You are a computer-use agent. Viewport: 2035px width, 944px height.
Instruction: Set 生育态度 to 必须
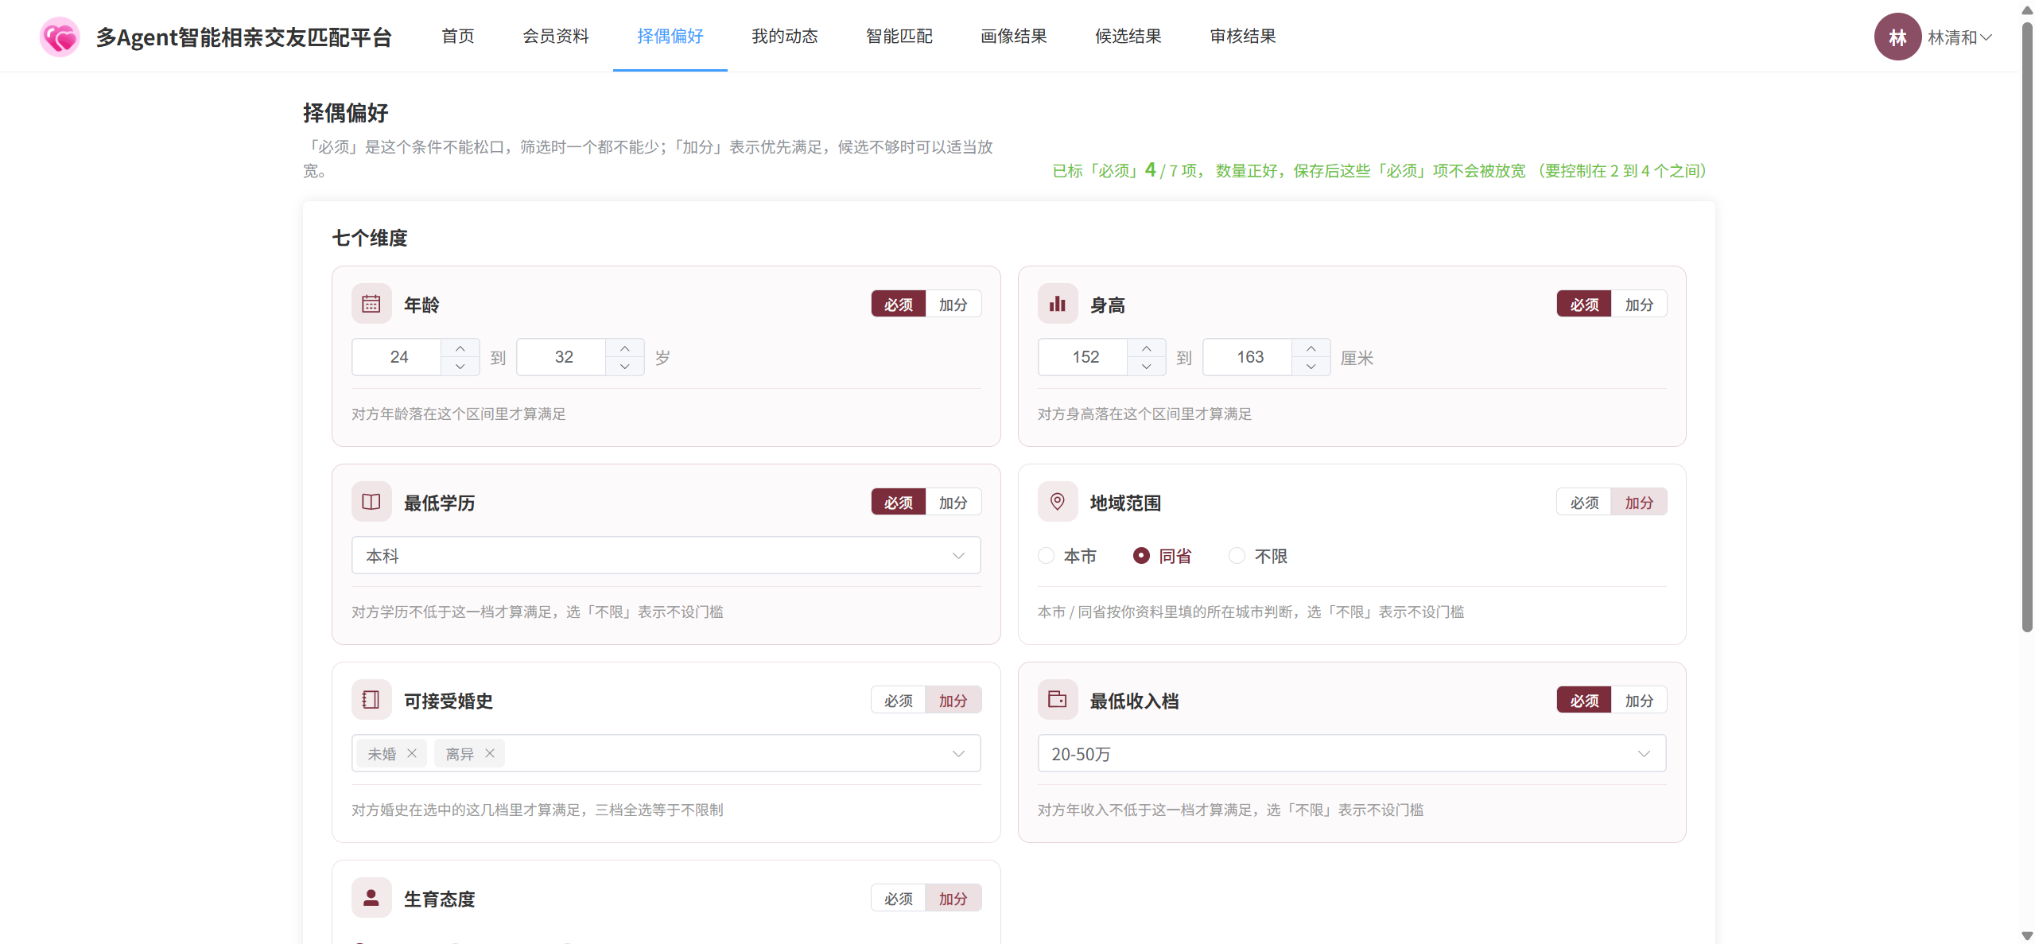click(x=899, y=899)
